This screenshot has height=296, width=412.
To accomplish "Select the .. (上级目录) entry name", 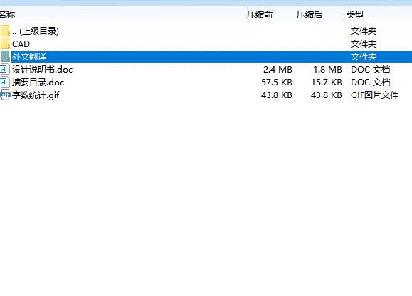I will [36, 31].
